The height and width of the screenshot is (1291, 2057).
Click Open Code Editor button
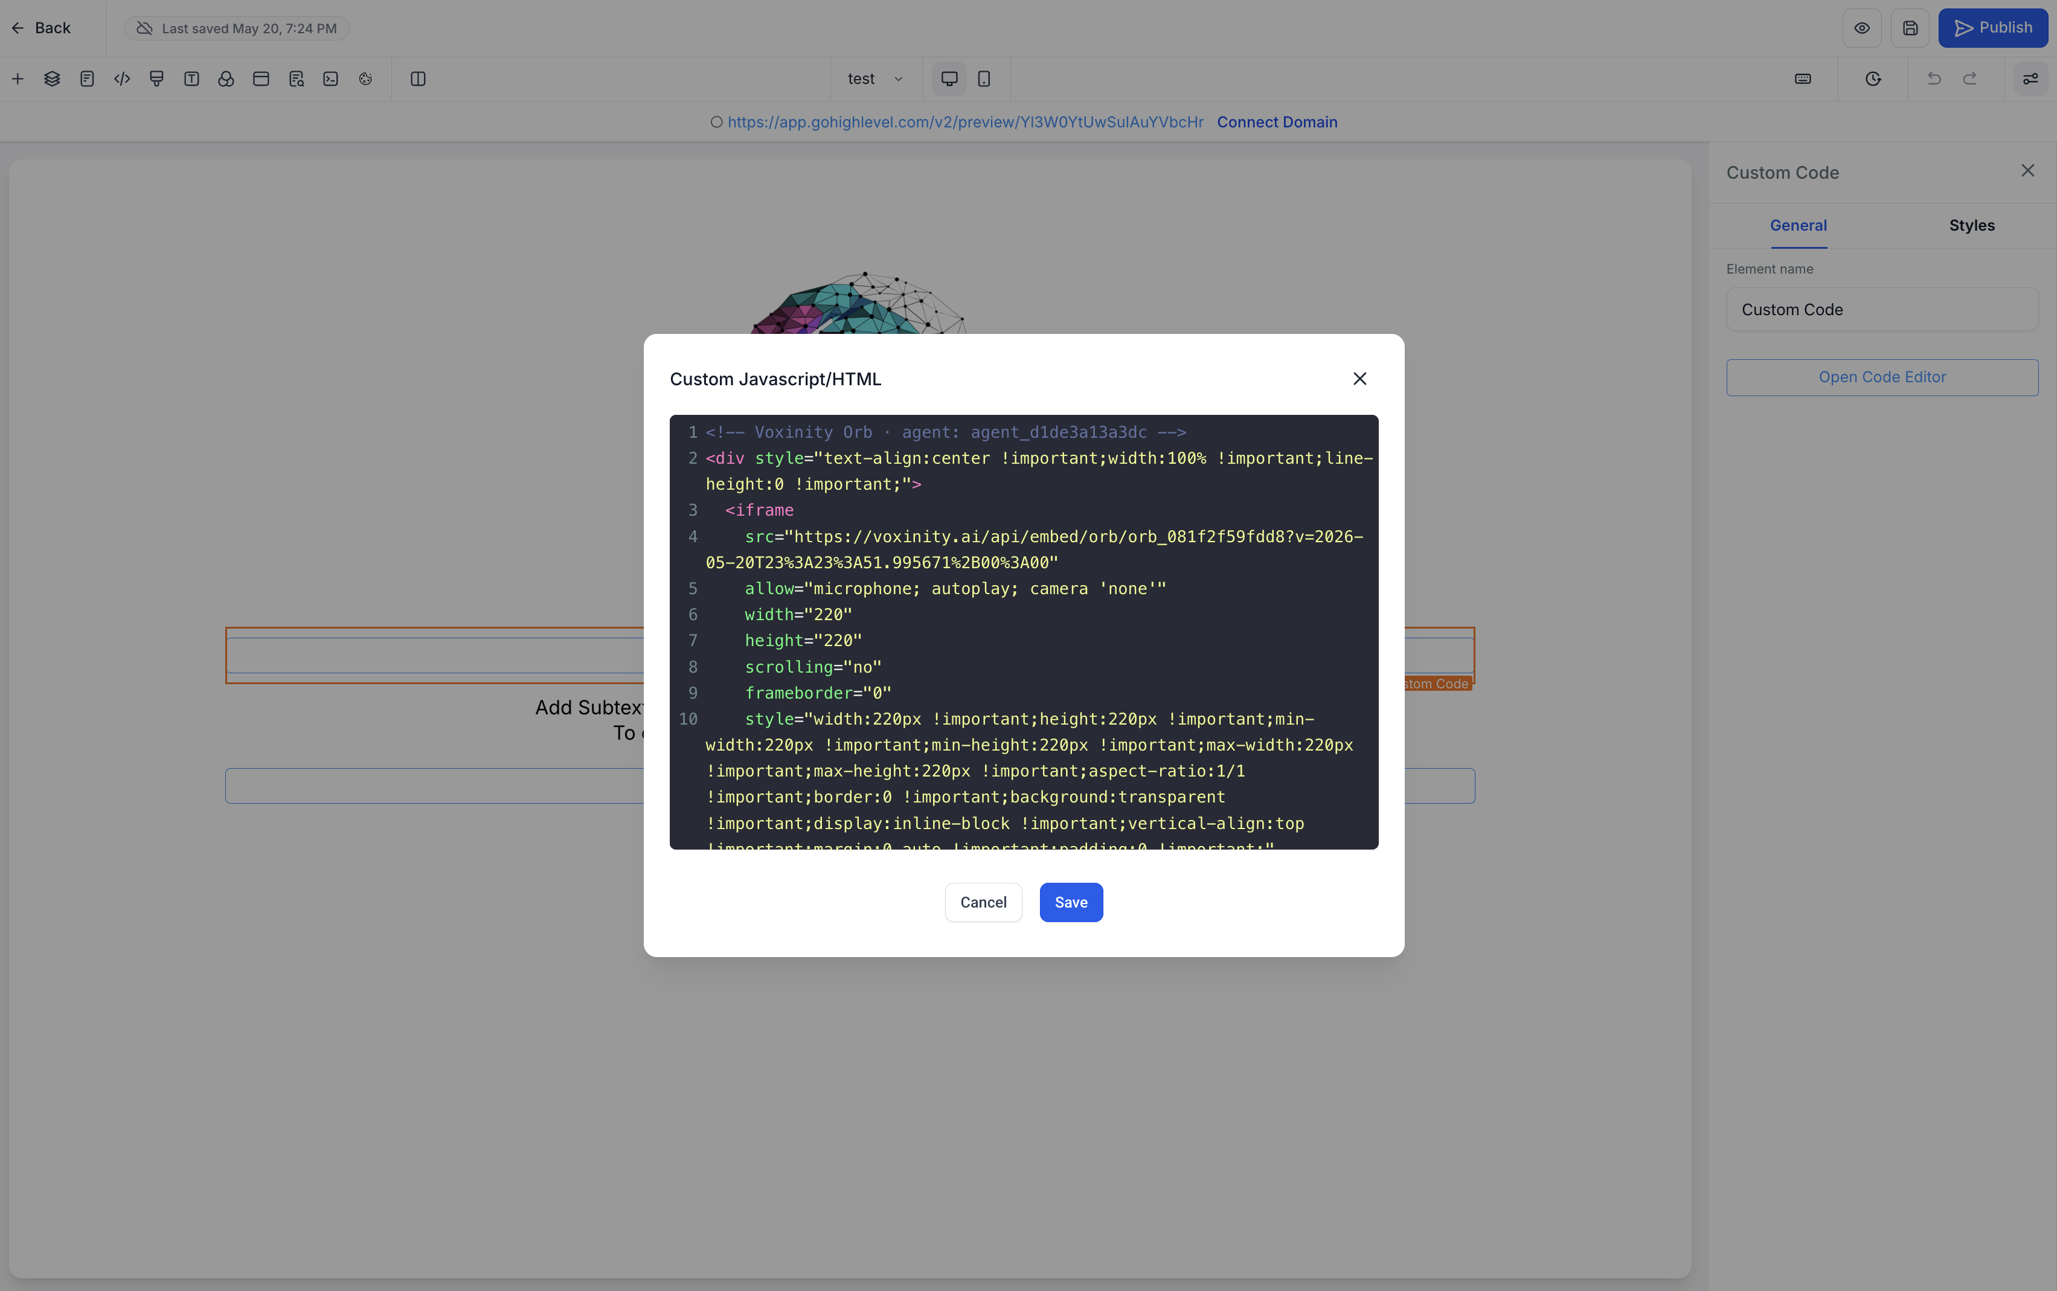pos(1882,377)
